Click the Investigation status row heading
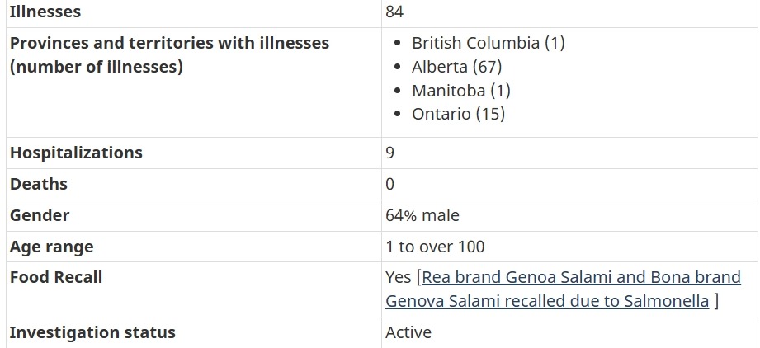This screenshot has width=760, height=348. pyautogui.click(x=92, y=332)
